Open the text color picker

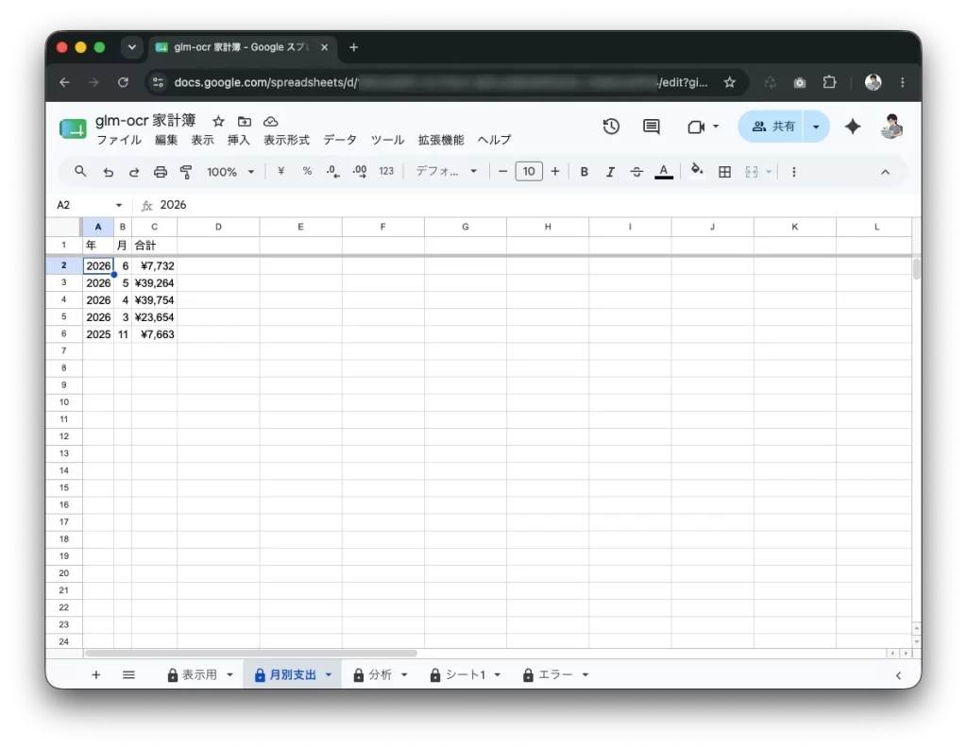click(664, 172)
